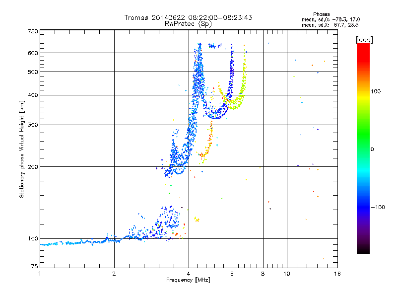Click the "Phases" header text
The image size is (397, 298).
tap(321, 14)
